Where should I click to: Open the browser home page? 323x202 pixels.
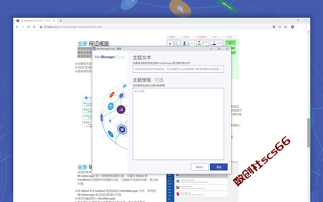tap(34, 27)
